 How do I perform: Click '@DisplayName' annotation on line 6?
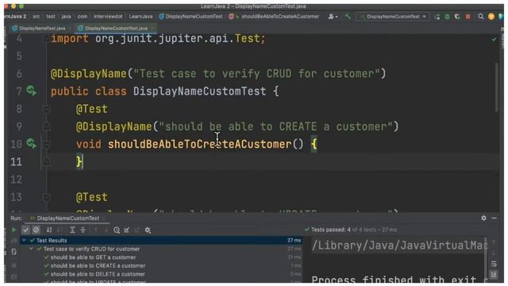click(x=88, y=74)
